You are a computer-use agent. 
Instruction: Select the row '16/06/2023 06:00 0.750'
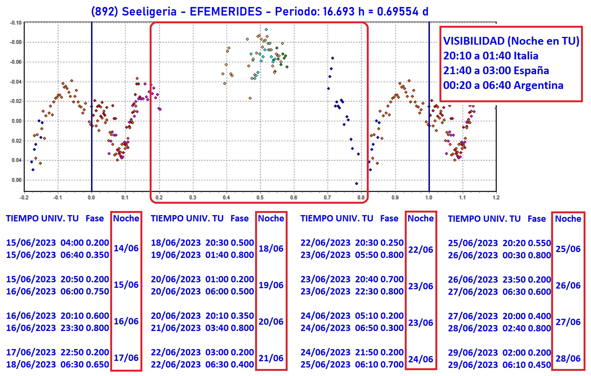(58, 292)
